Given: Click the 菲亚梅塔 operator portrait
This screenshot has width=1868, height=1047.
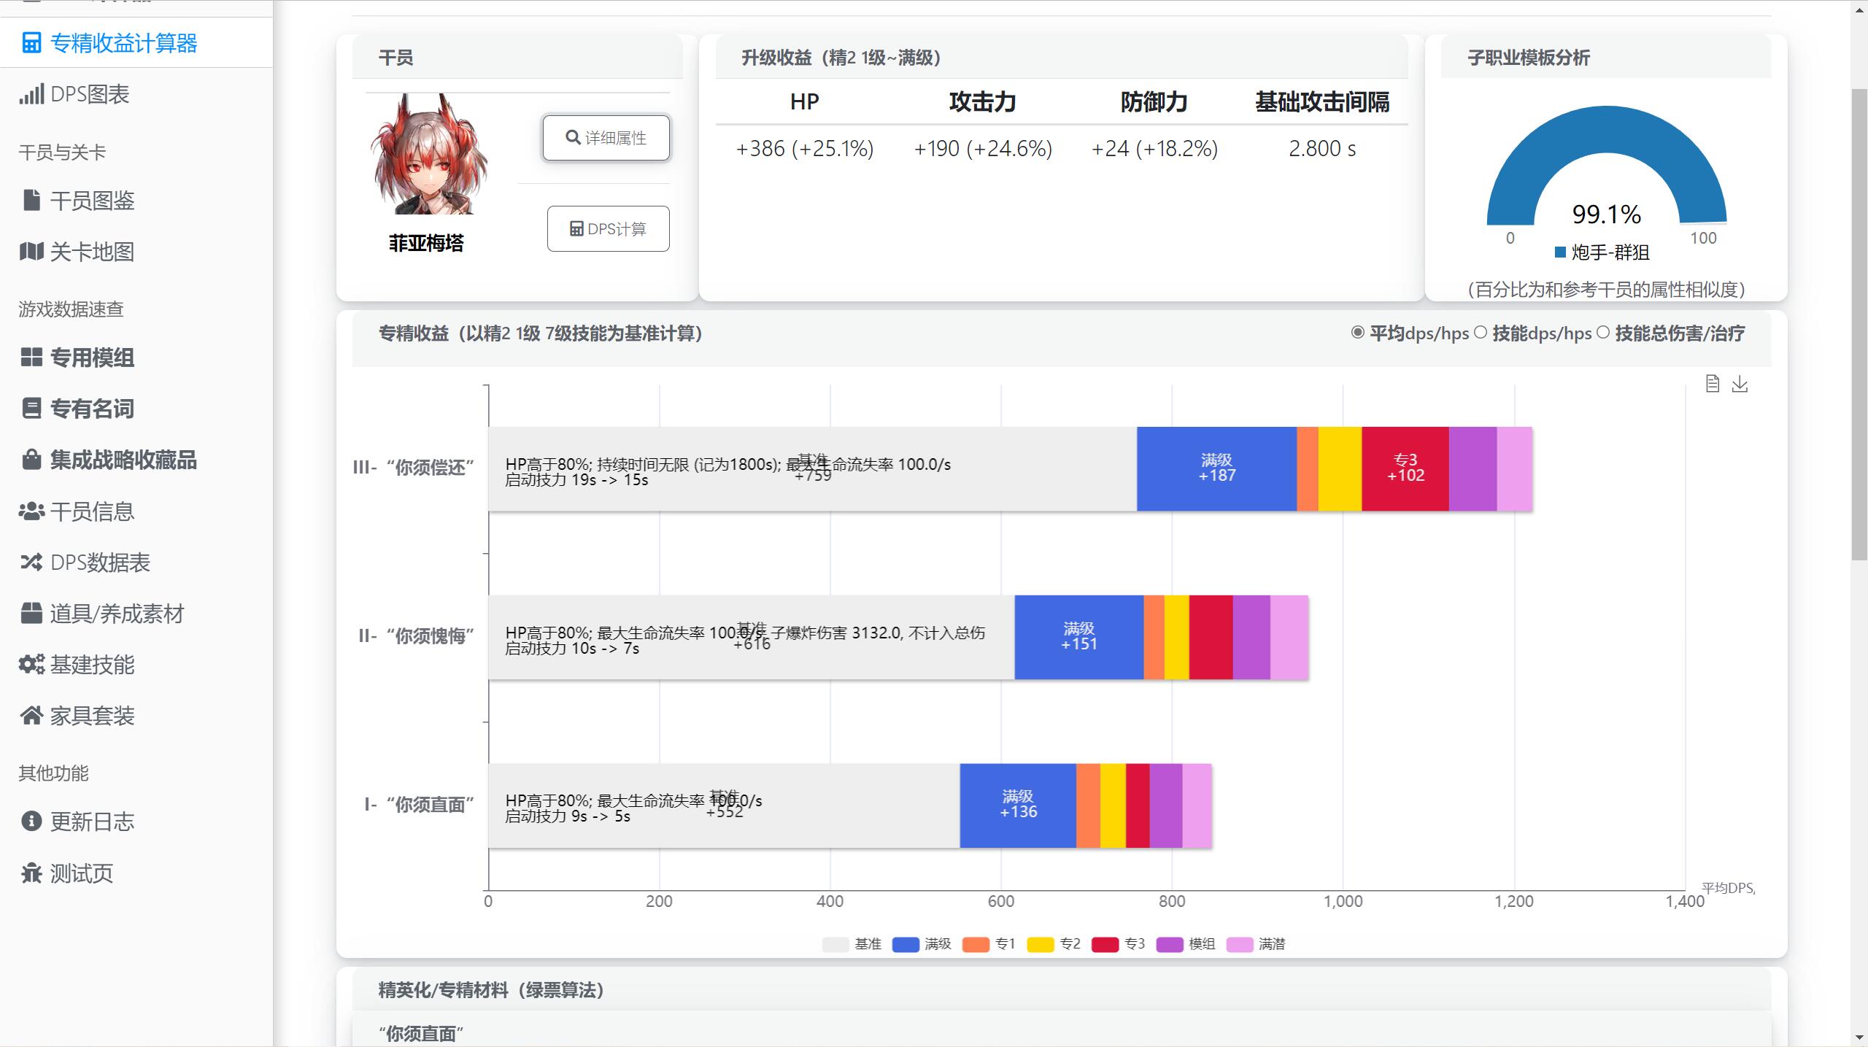Looking at the screenshot, I should [428, 154].
